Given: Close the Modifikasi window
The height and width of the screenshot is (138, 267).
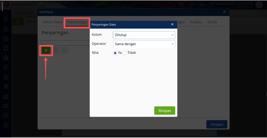Looking at the screenshot, I should point(224,12).
